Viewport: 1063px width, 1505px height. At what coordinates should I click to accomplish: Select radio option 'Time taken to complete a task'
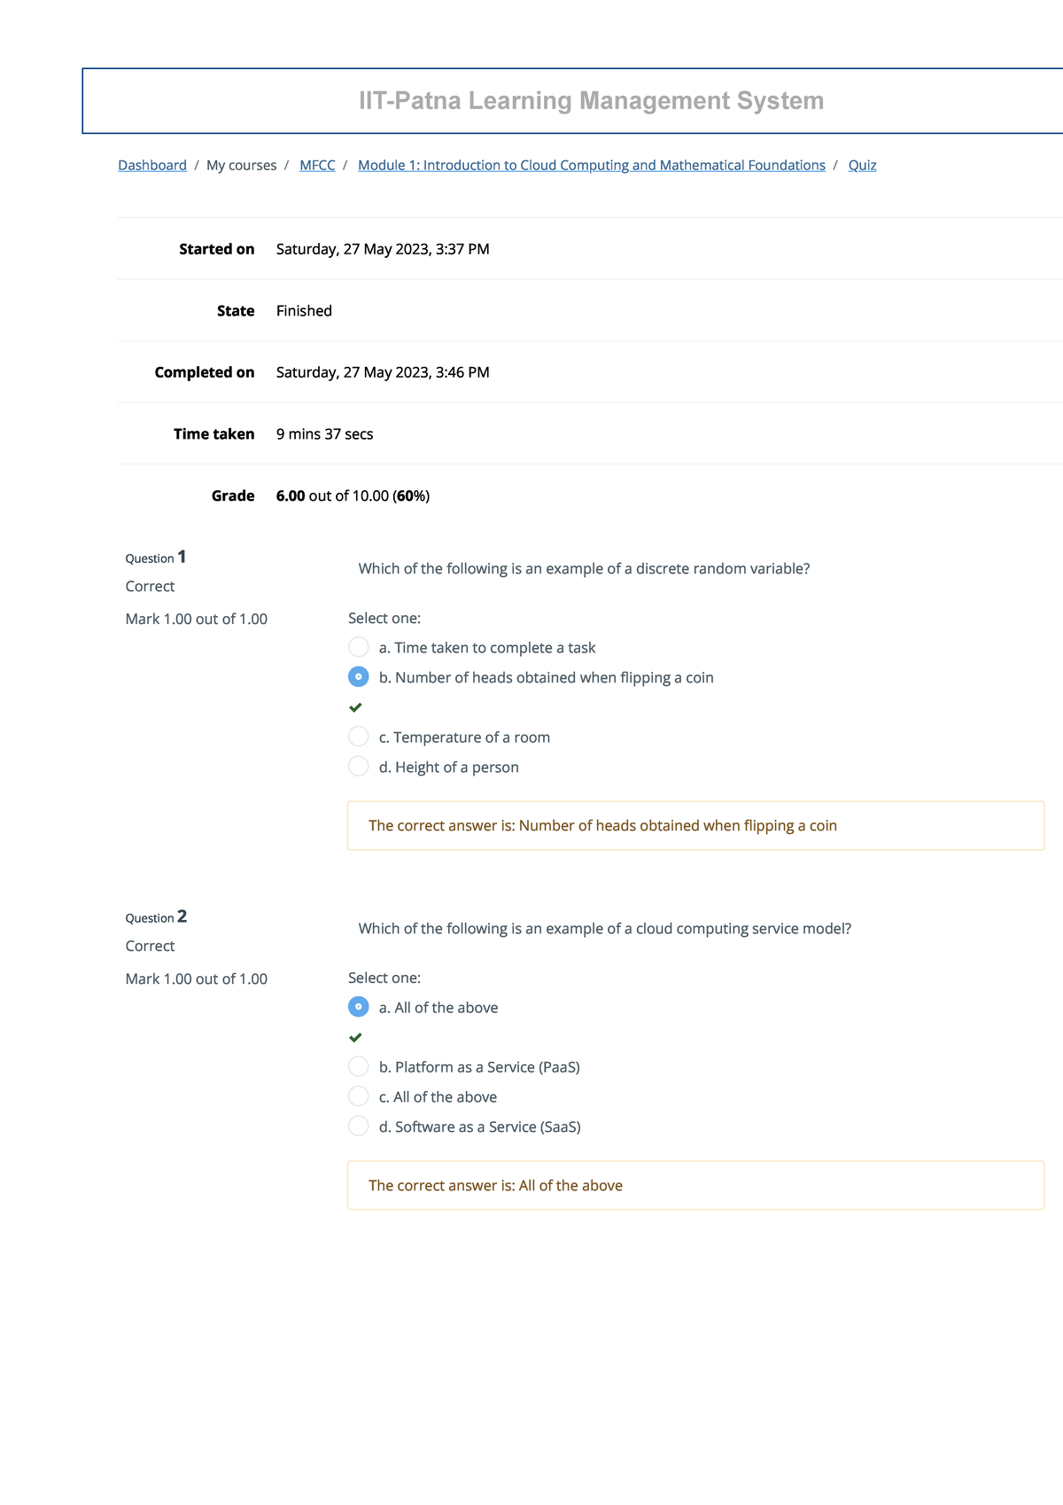click(x=358, y=647)
